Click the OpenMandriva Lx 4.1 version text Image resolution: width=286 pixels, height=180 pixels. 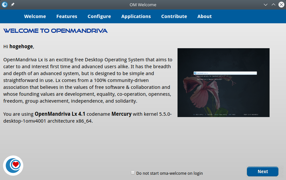60,114
